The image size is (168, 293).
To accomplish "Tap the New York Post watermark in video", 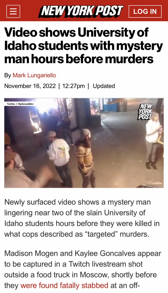I will (146, 111).
